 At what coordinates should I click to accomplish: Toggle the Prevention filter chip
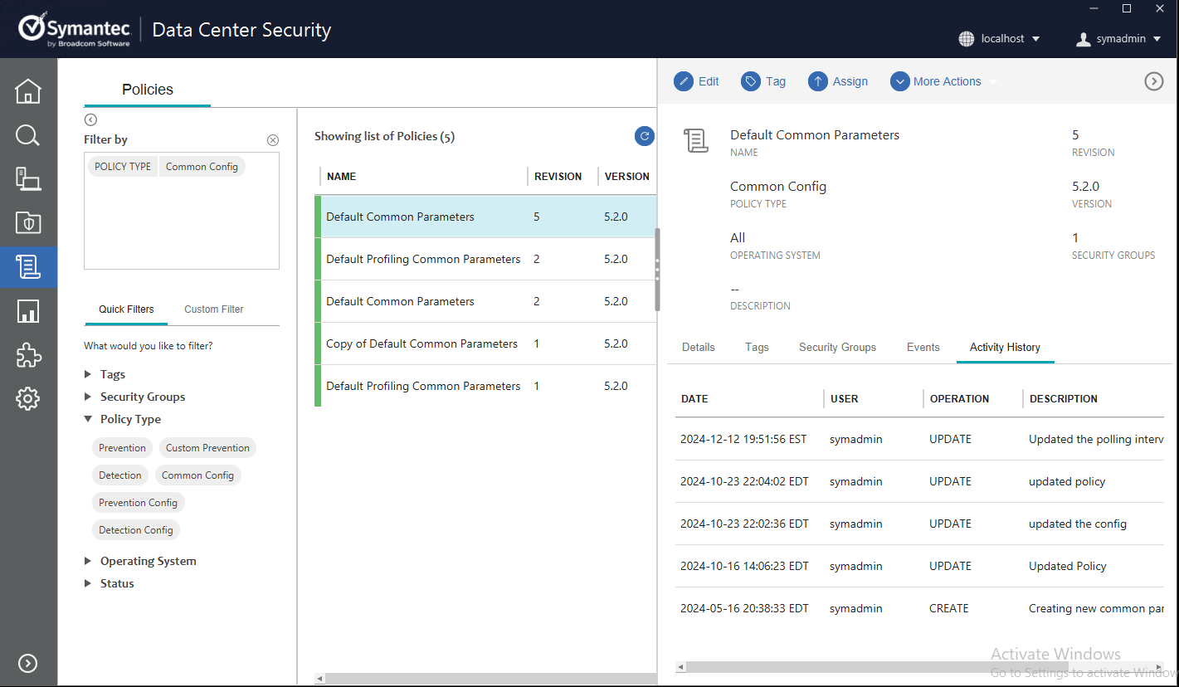click(x=122, y=448)
